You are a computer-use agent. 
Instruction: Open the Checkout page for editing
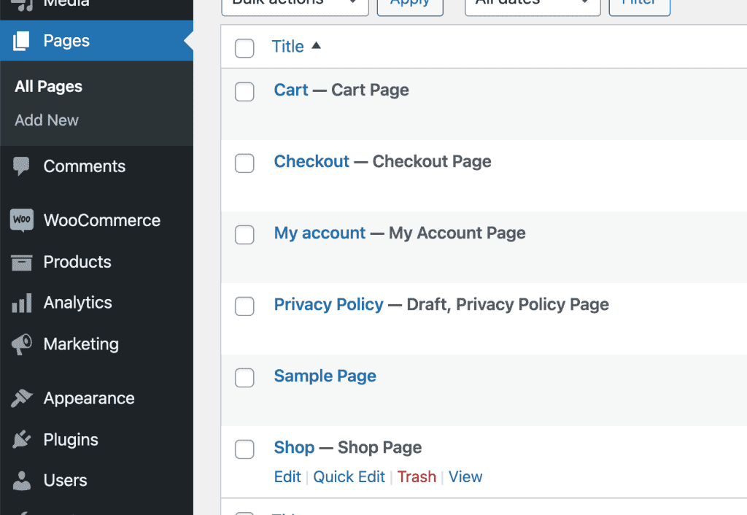pos(311,161)
